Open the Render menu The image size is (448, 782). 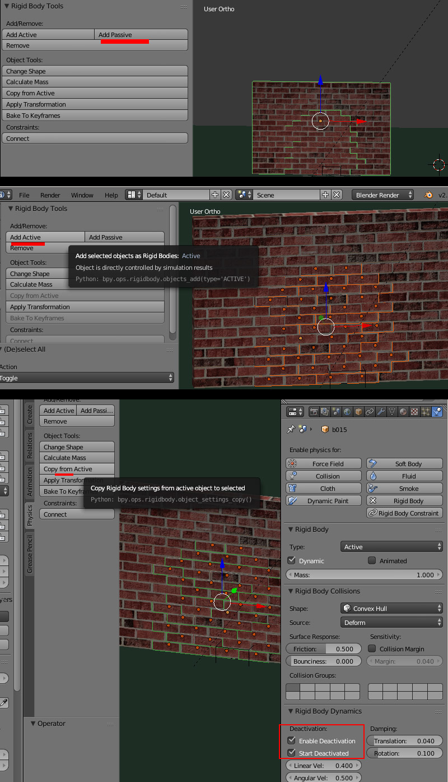[50, 195]
